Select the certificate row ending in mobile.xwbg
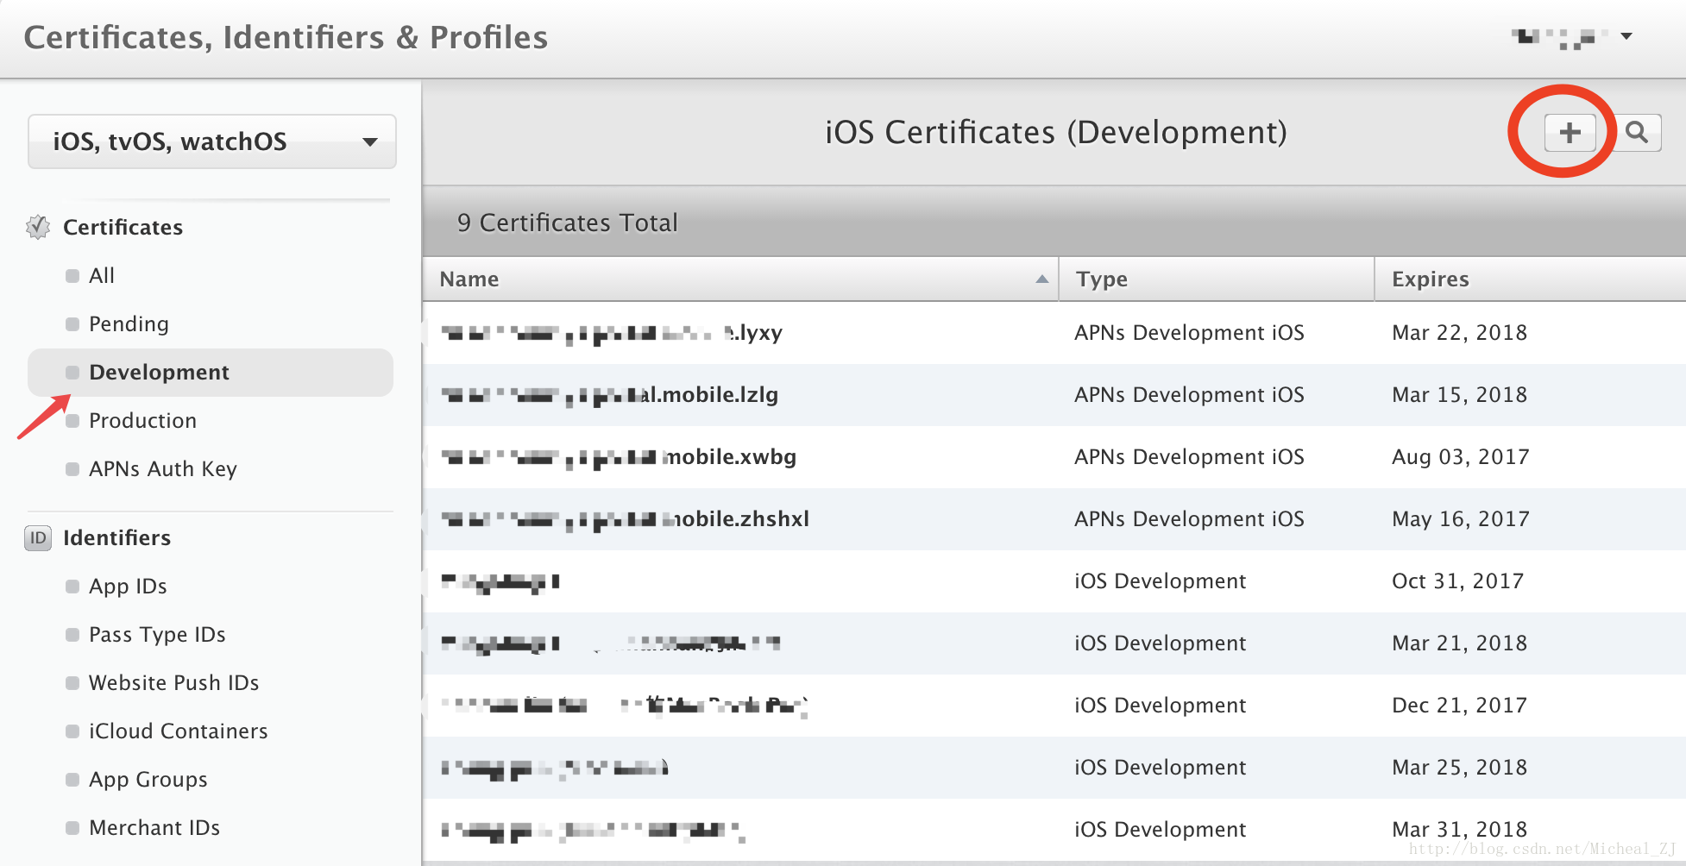Viewport: 1686px width, 866px height. tap(1054, 456)
